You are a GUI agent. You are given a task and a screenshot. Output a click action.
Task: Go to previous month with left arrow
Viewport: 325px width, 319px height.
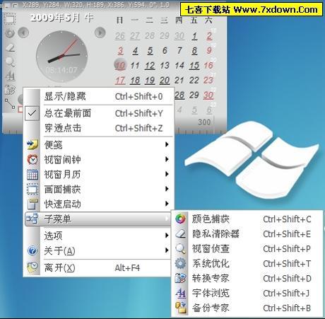pos(23,33)
